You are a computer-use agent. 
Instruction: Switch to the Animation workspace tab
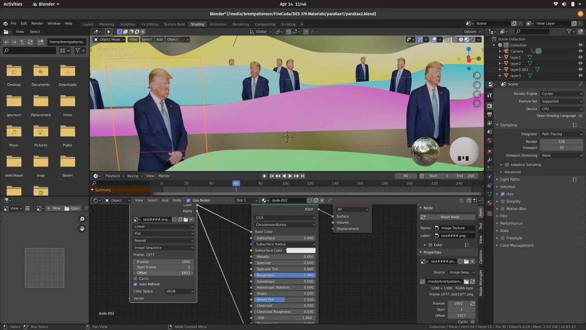218,24
